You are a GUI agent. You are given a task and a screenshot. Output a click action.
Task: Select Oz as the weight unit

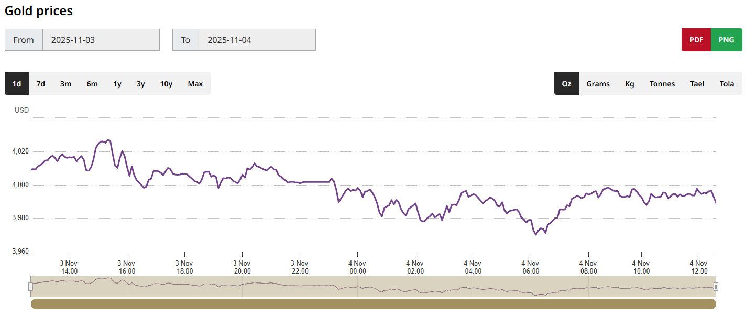pyautogui.click(x=566, y=84)
